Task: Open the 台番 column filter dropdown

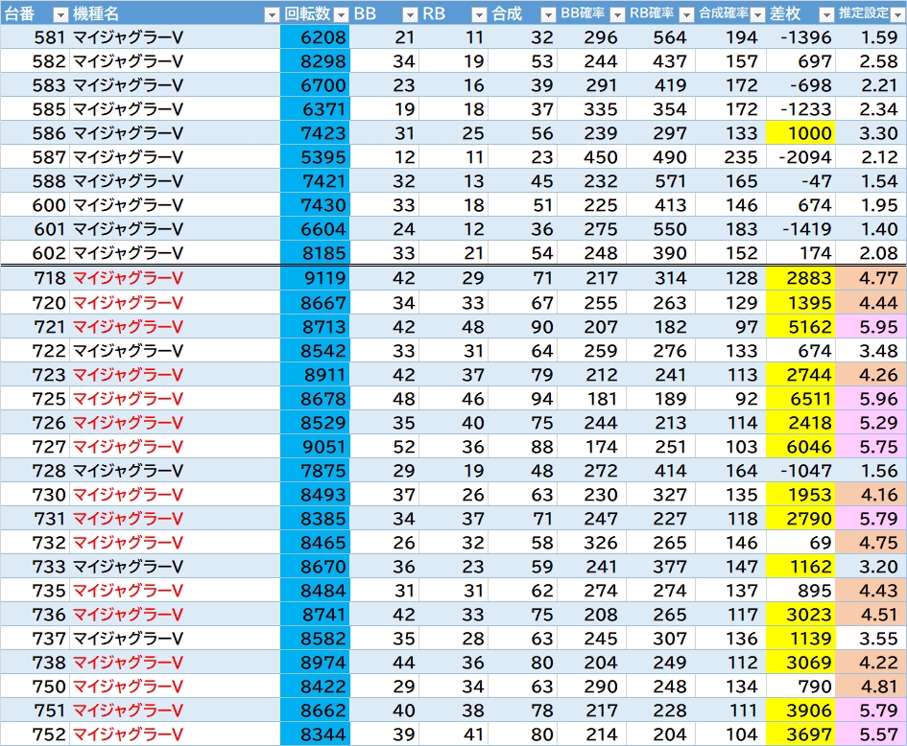Action: coord(60,14)
